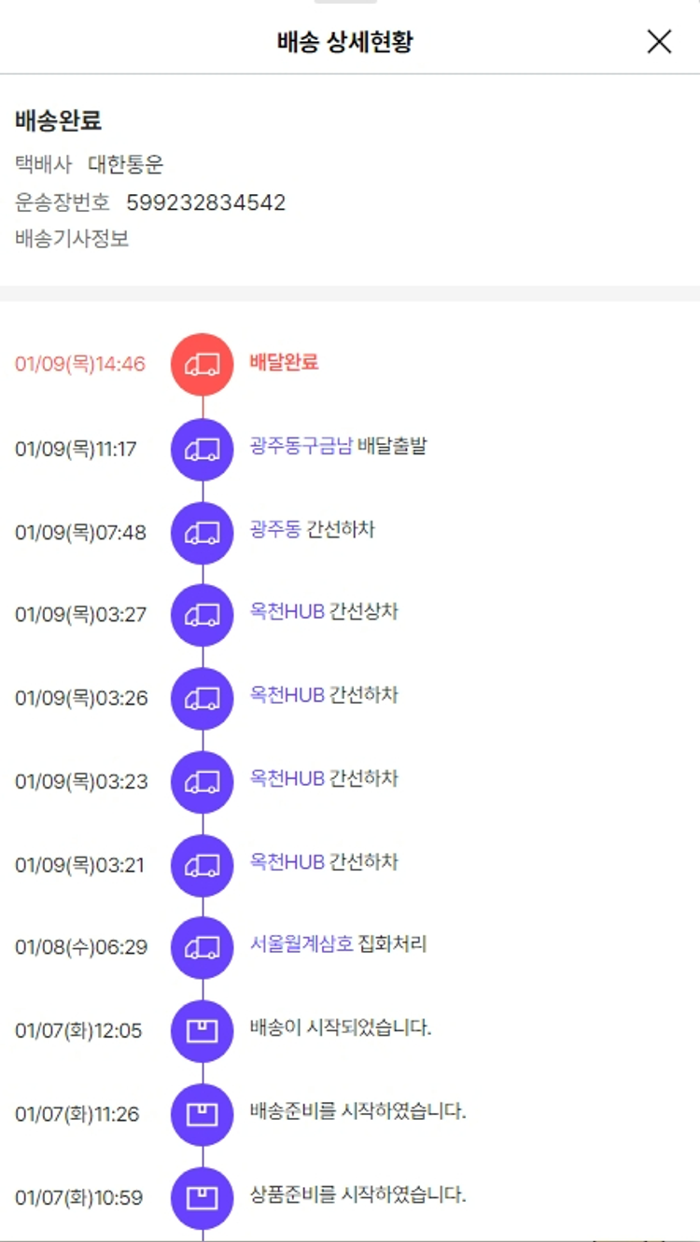
Task: Click truck icon at 03:26 옥천HUB step
Action: (202, 699)
